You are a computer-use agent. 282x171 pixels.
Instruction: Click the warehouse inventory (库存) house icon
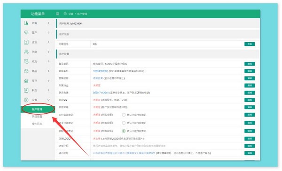pyautogui.click(x=26, y=81)
